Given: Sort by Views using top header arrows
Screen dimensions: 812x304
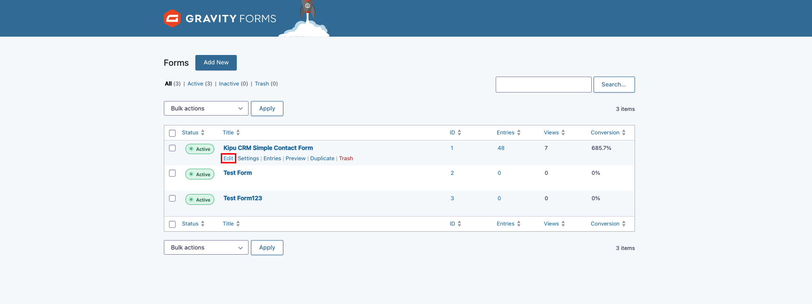Looking at the screenshot, I should 563,133.
